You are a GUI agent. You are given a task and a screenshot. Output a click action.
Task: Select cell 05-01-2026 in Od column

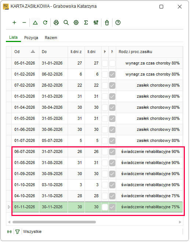25,63
